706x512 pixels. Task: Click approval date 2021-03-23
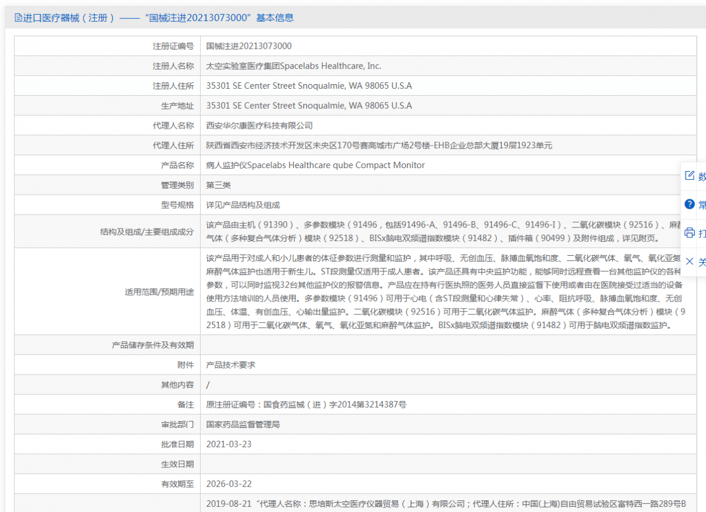click(x=229, y=444)
